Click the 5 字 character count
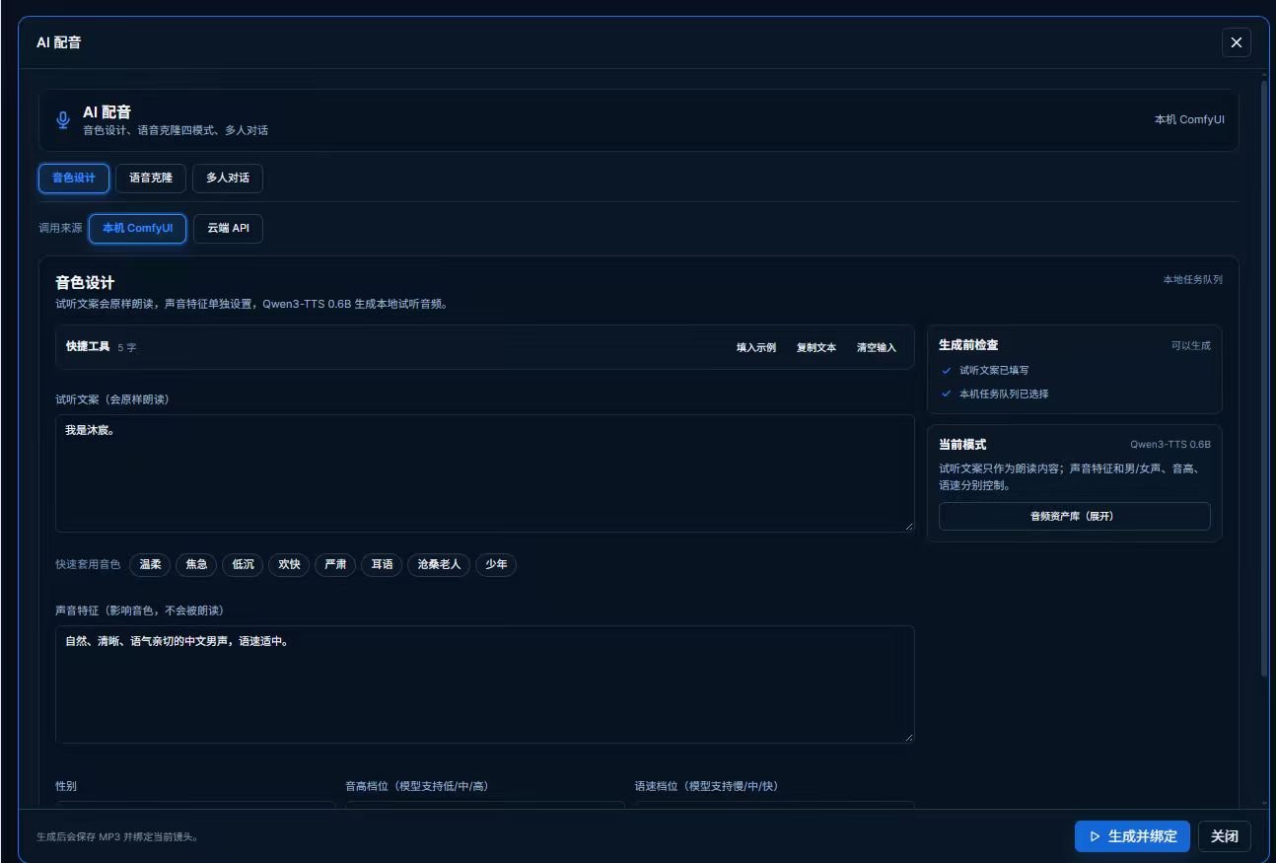The height and width of the screenshot is (863, 1276). click(x=127, y=347)
